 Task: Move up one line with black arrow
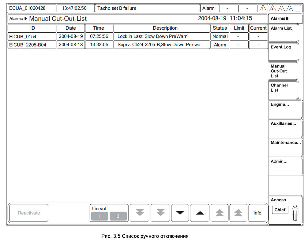[200, 213]
